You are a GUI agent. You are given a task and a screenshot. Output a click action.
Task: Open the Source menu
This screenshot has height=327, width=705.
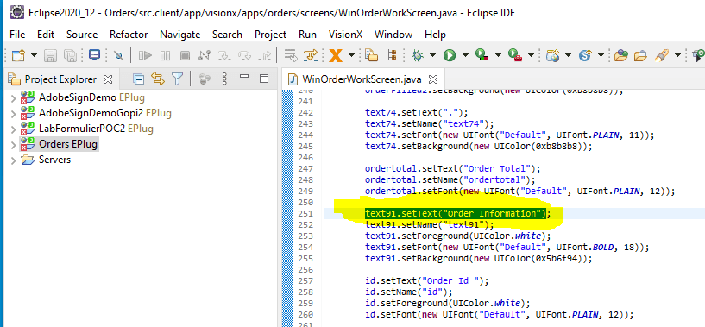82,35
